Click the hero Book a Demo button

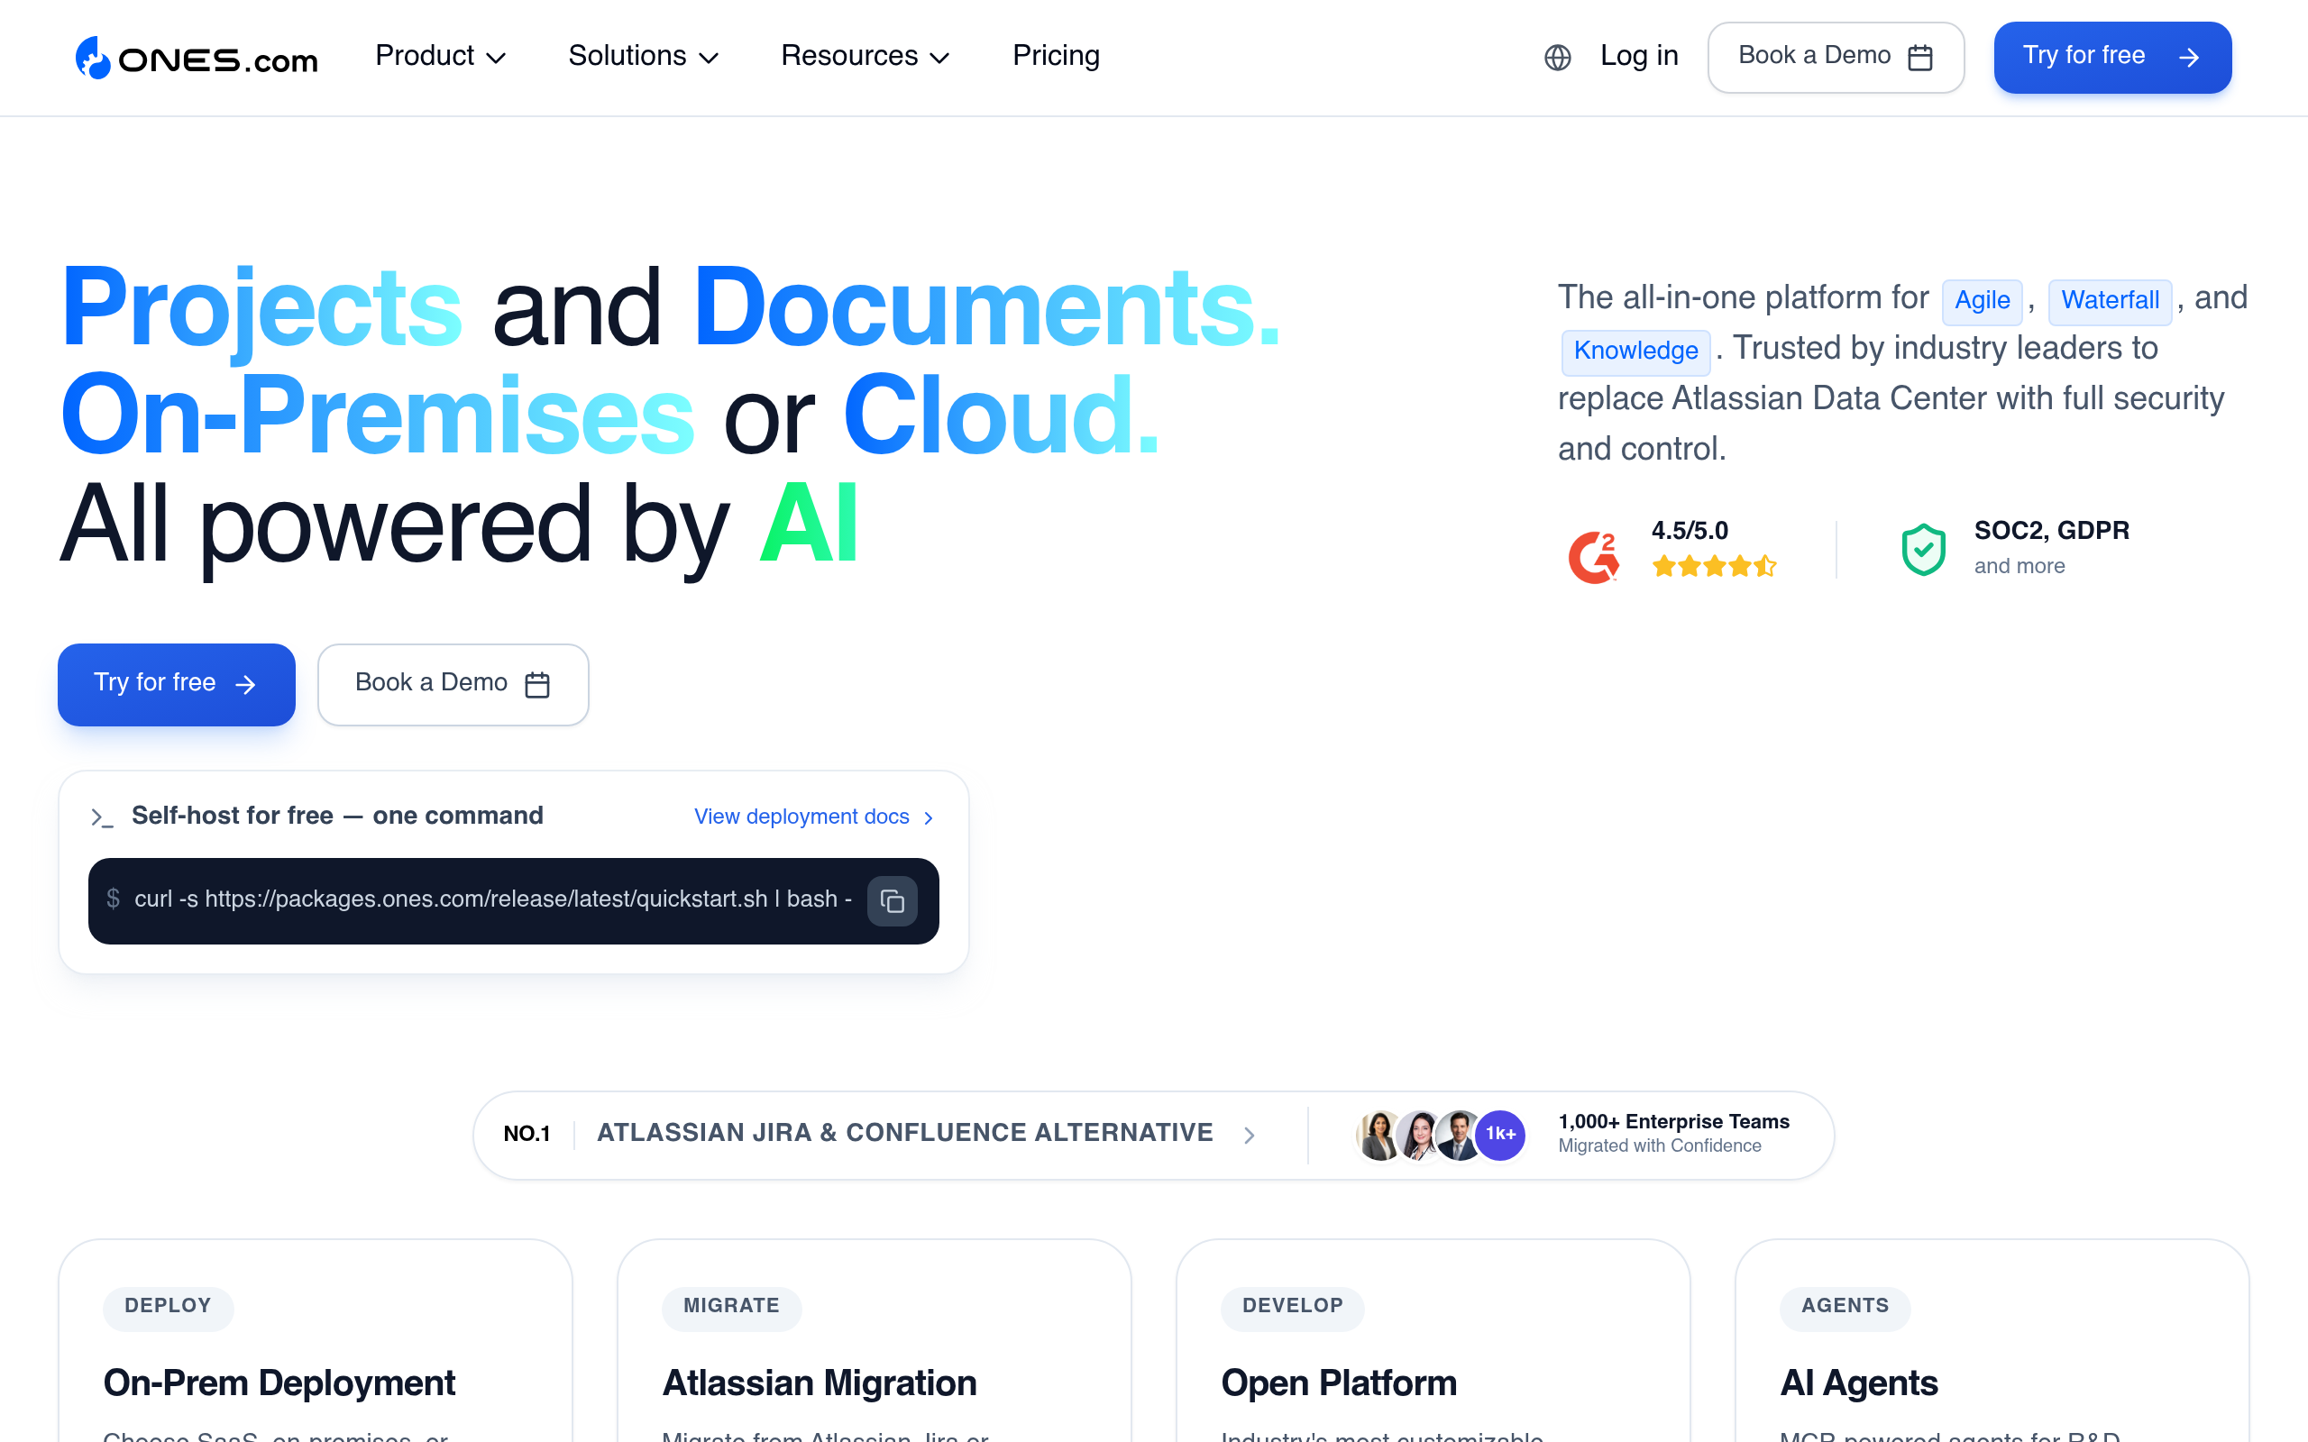tap(453, 684)
